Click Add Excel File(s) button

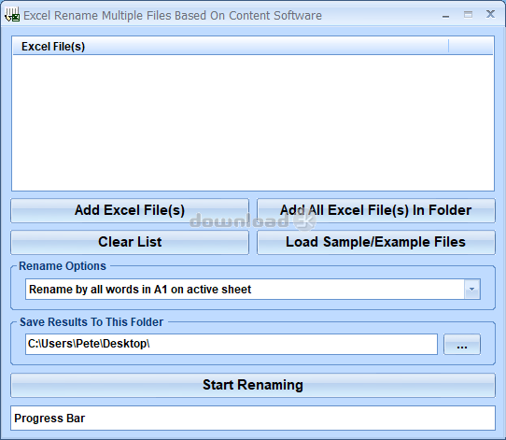pos(130,210)
